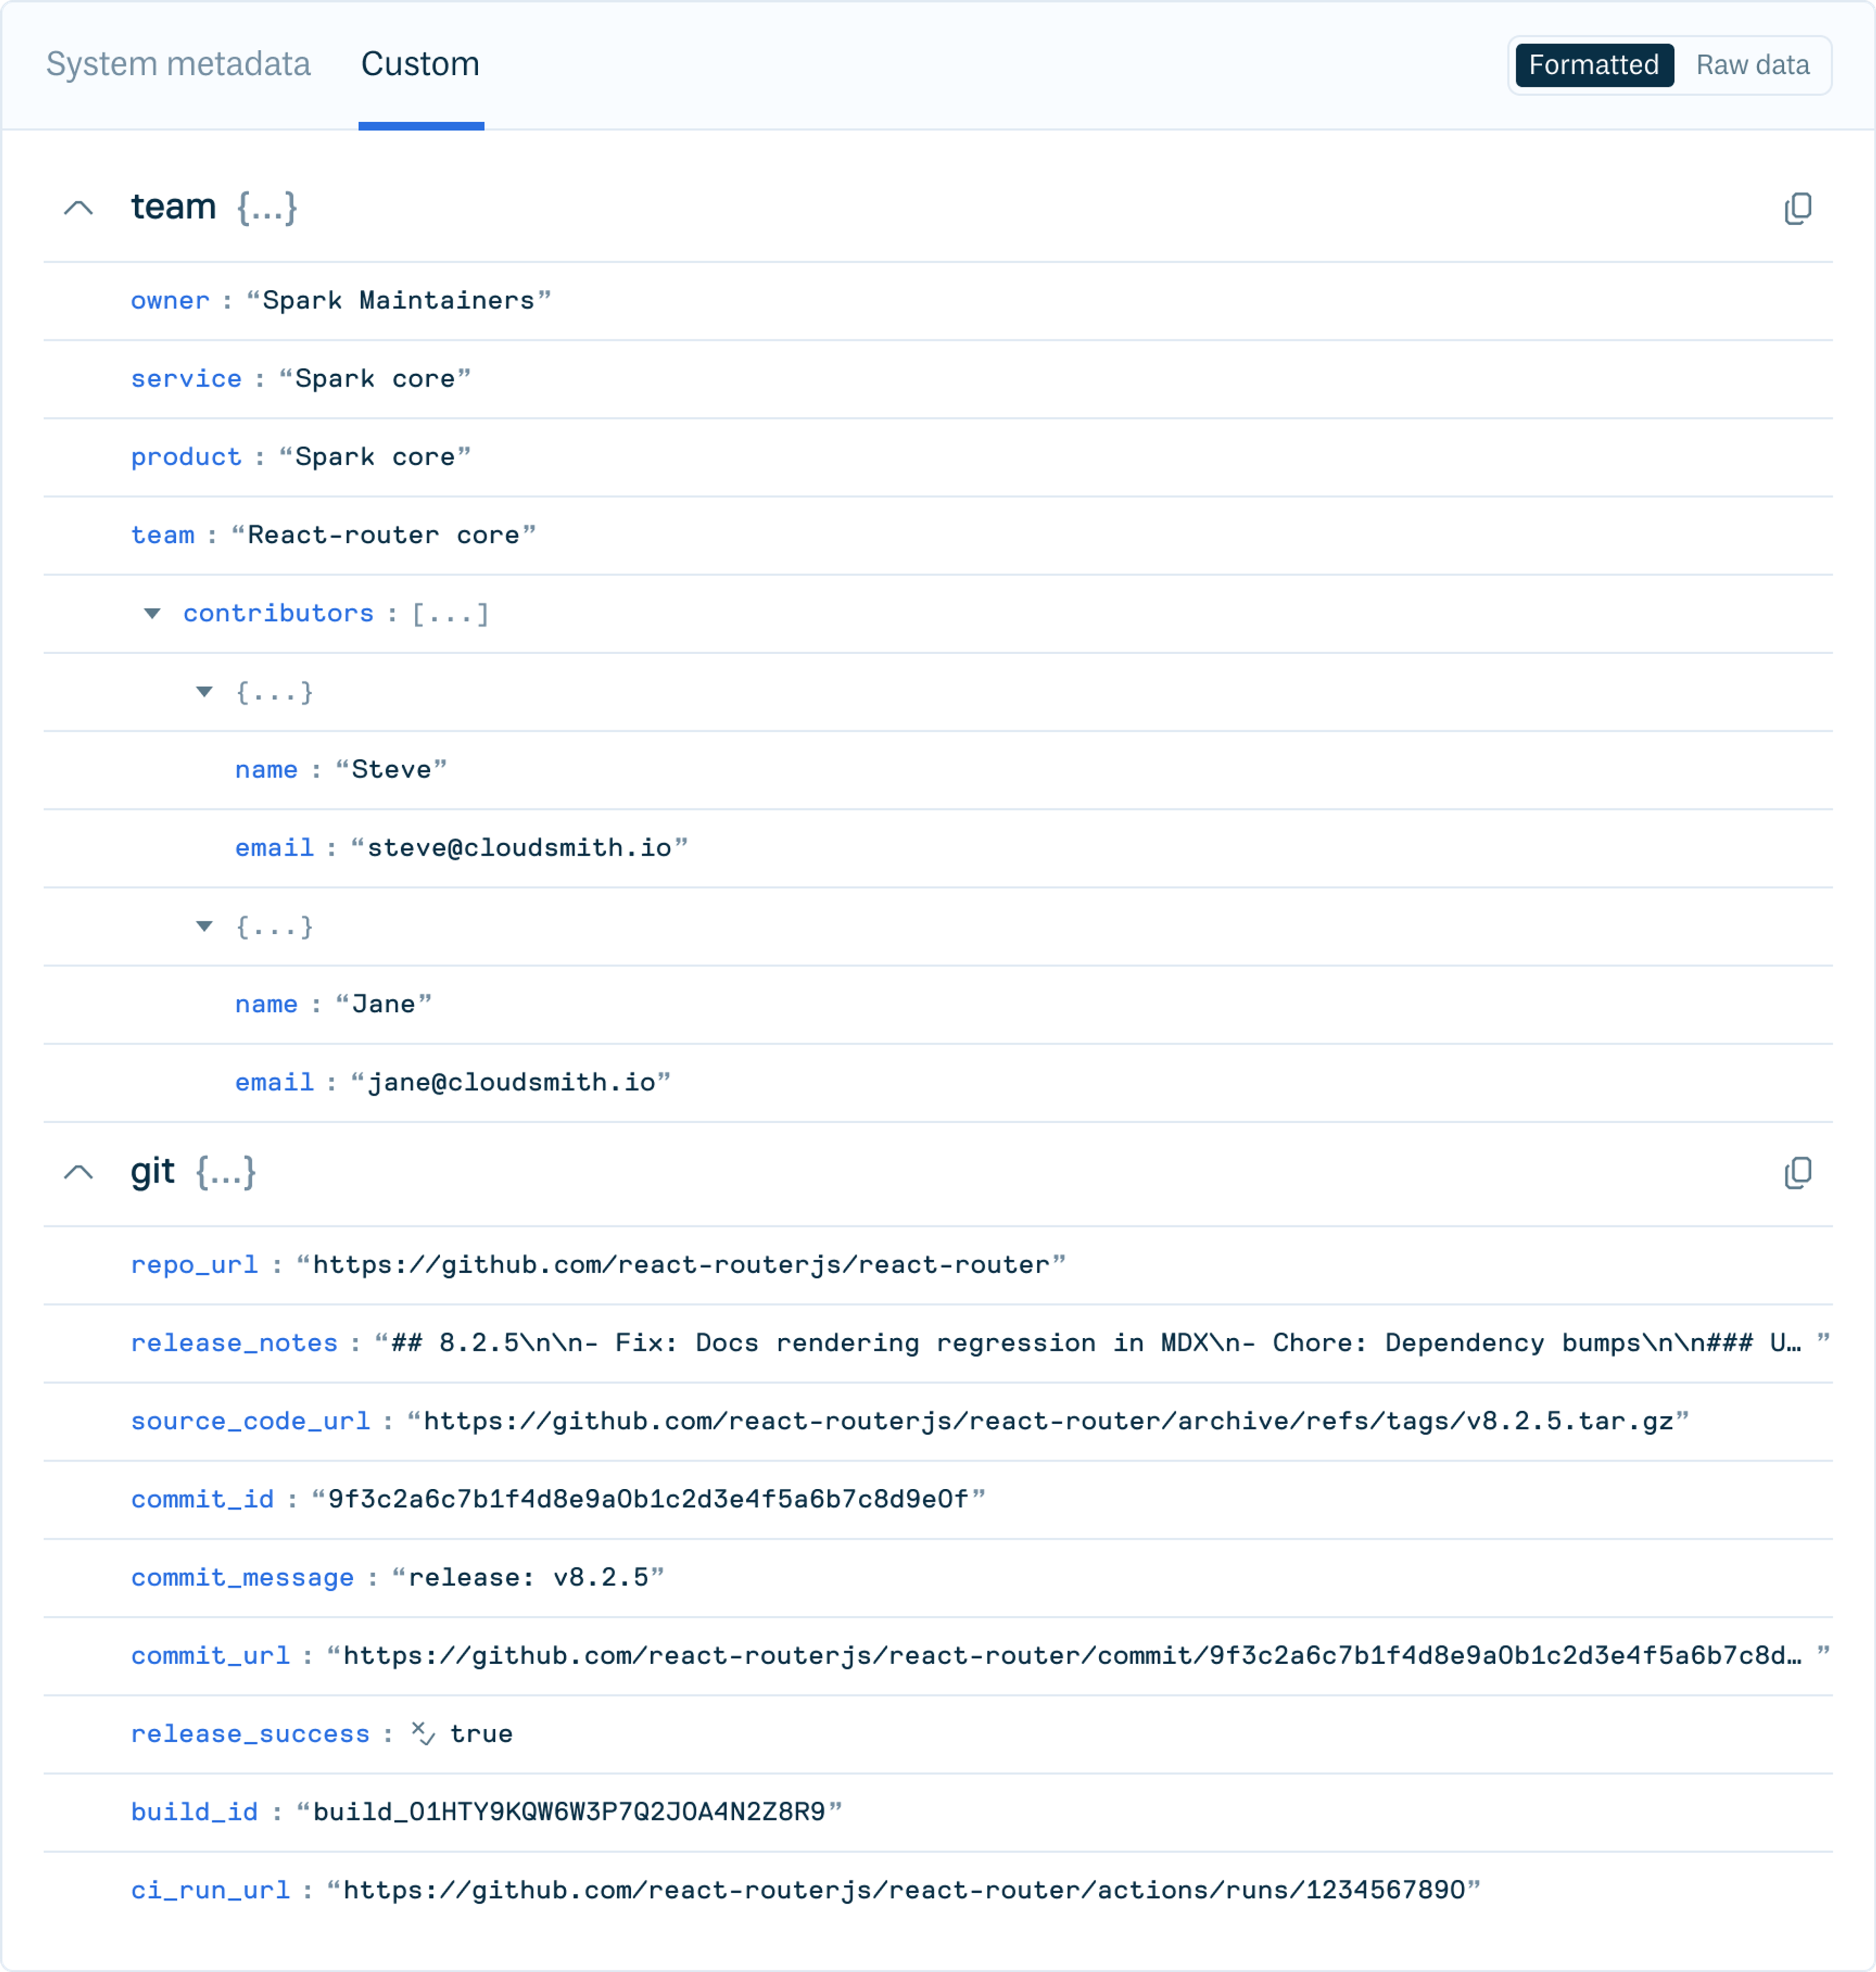
Task: Click the "commit_url" key label
Action: [210, 1655]
